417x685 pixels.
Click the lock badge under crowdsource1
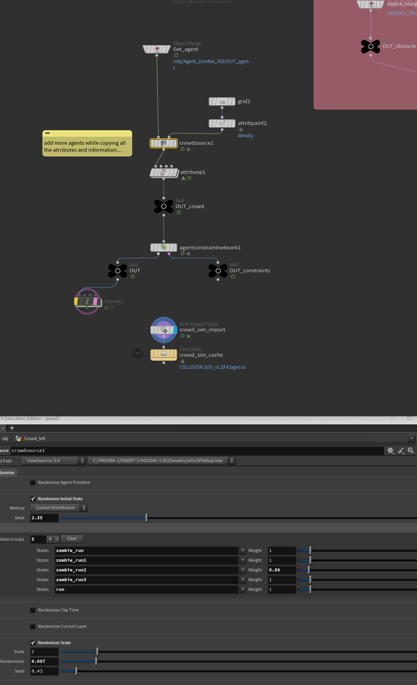coord(188,149)
